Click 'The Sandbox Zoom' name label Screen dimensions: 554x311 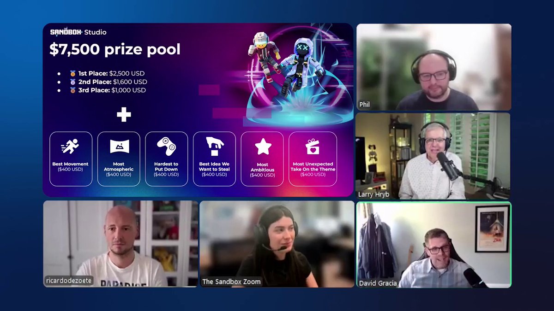tap(231, 282)
